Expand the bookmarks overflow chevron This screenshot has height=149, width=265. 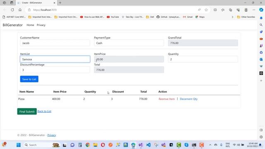click(232, 17)
